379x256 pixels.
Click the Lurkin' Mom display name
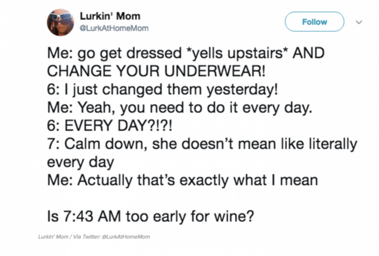point(110,16)
